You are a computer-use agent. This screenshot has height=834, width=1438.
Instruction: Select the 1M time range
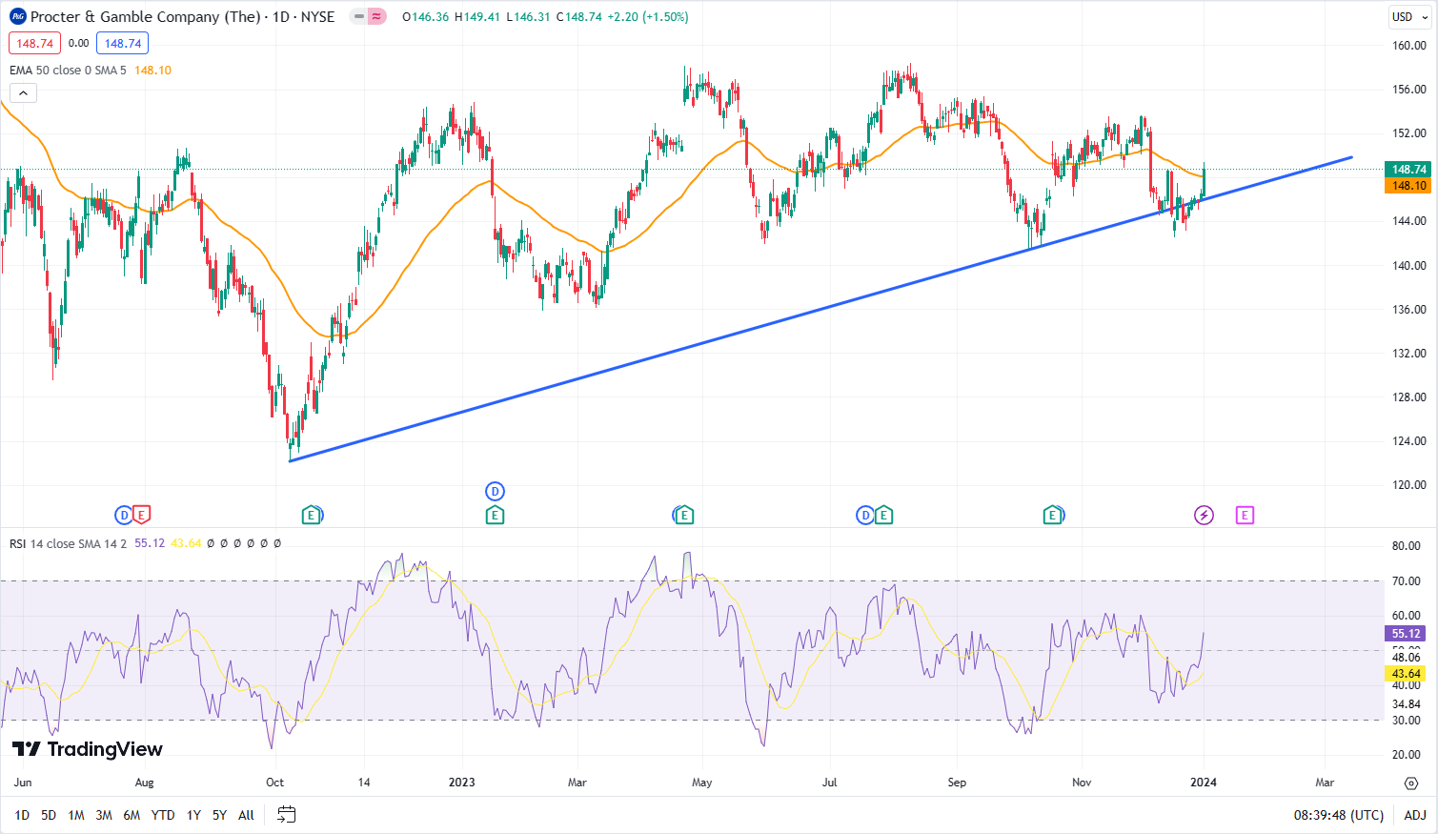[x=76, y=815]
